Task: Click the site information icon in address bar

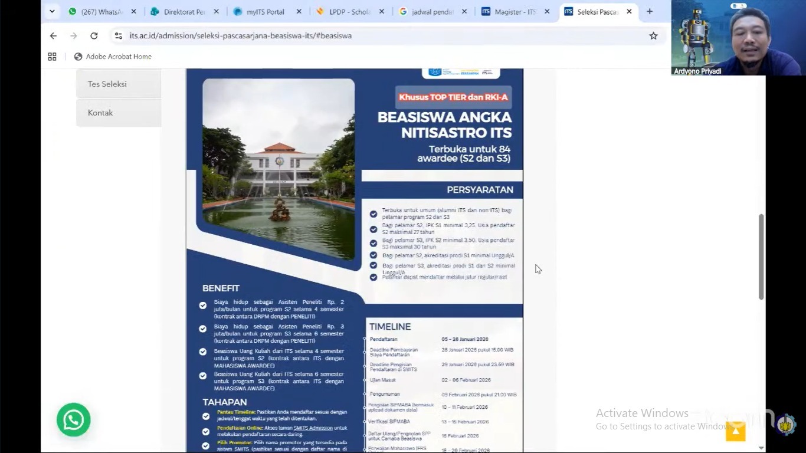Action: click(x=119, y=36)
